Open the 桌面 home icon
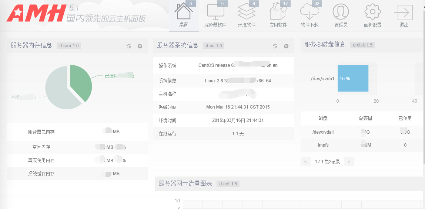 (184, 11)
